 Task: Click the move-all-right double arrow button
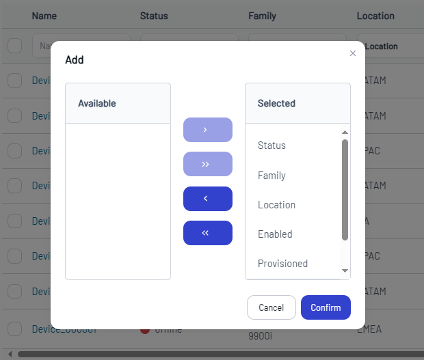click(207, 164)
